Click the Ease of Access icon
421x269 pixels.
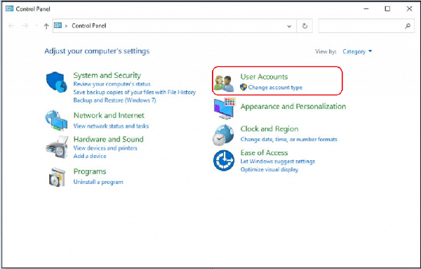pos(224,160)
